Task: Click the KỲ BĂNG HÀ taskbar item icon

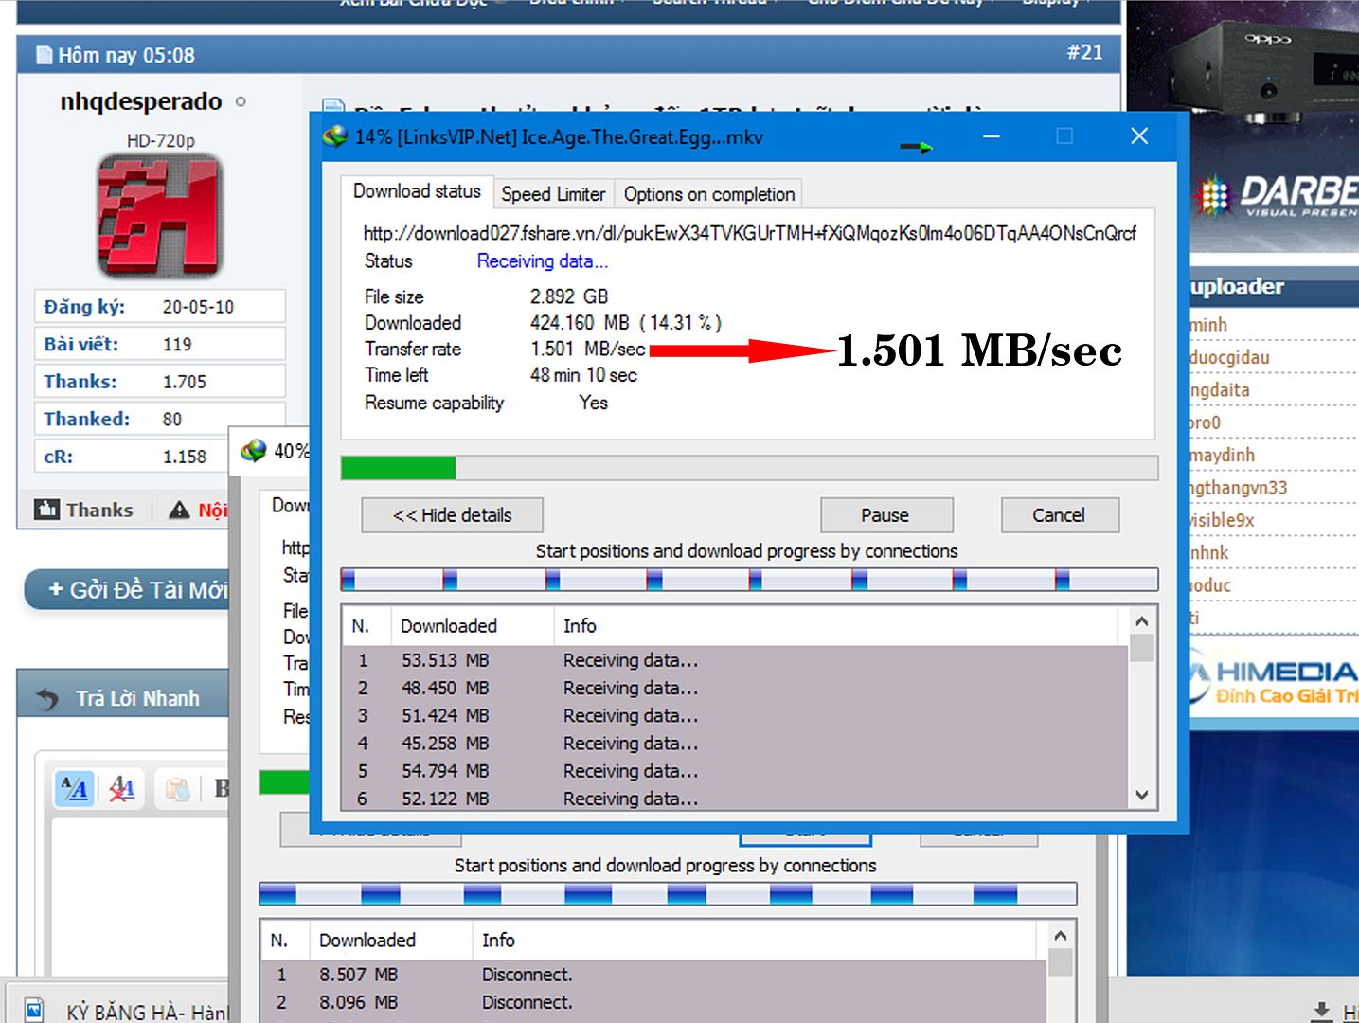Action: (x=33, y=1010)
